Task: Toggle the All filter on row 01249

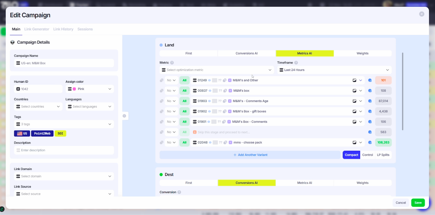Action: tap(184, 80)
